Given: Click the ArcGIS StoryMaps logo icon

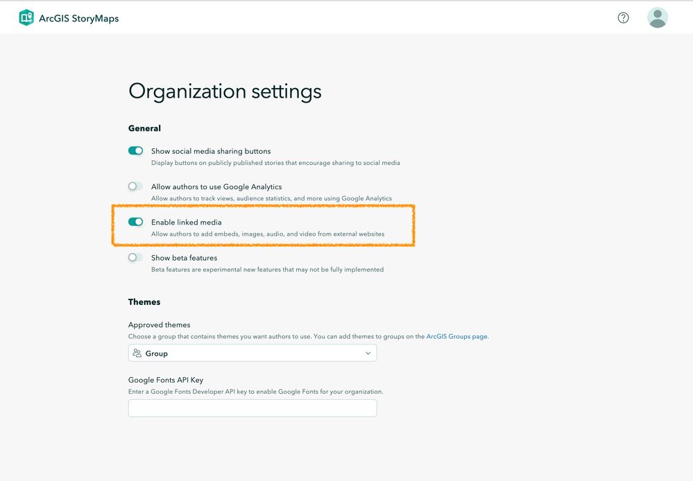Looking at the screenshot, I should (26, 18).
